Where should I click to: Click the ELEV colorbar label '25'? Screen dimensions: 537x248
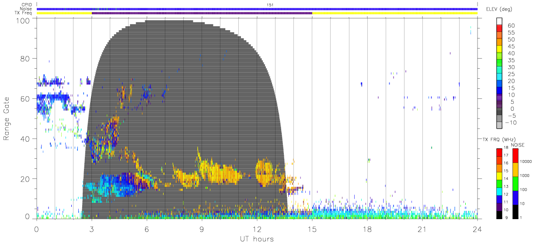511,74
